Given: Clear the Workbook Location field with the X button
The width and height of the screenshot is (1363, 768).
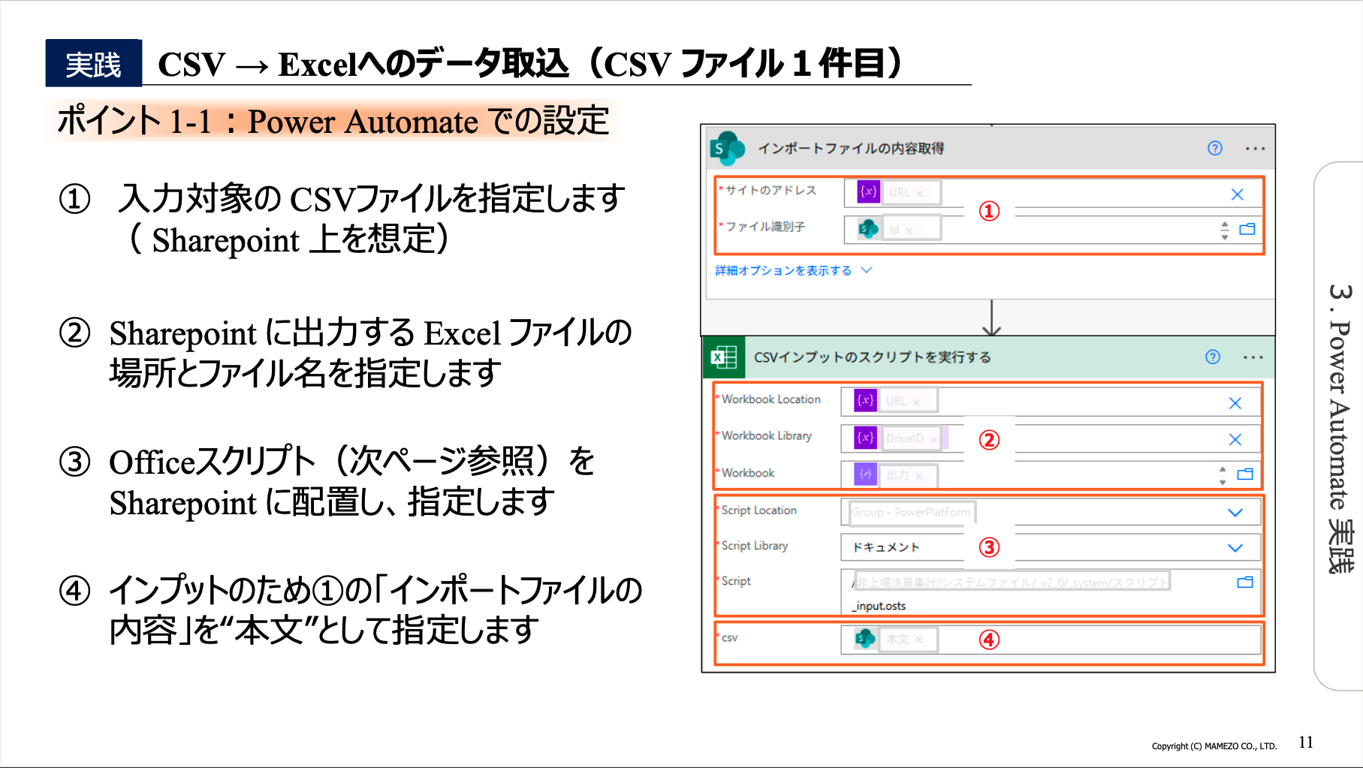Looking at the screenshot, I should [x=1235, y=402].
